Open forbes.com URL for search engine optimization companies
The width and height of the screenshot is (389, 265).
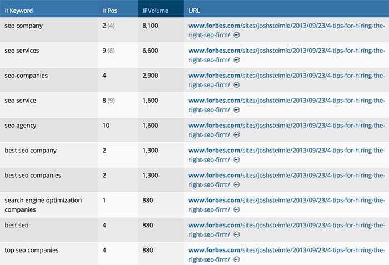click(x=287, y=205)
